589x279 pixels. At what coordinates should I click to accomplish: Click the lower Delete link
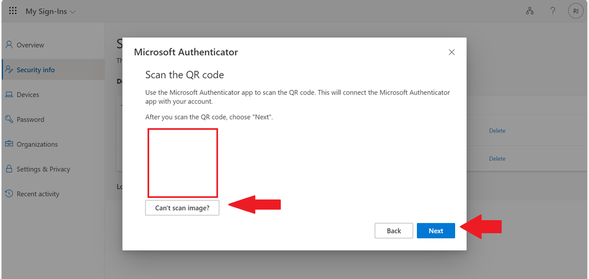click(x=497, y=158)
